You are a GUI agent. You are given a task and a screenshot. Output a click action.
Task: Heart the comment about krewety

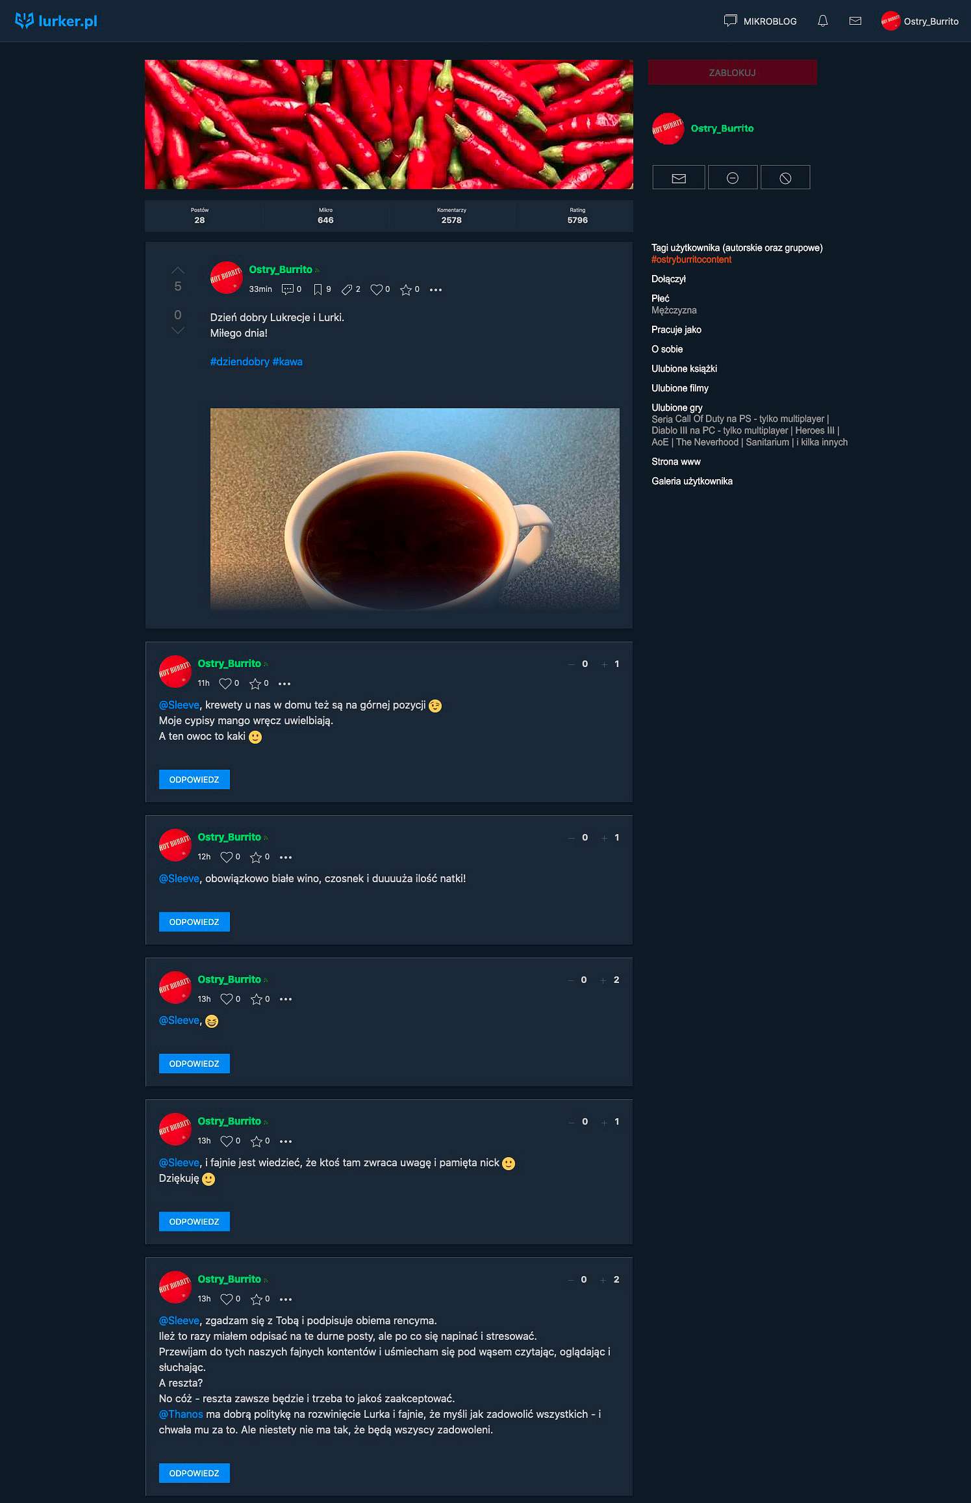tap(225, 683)
